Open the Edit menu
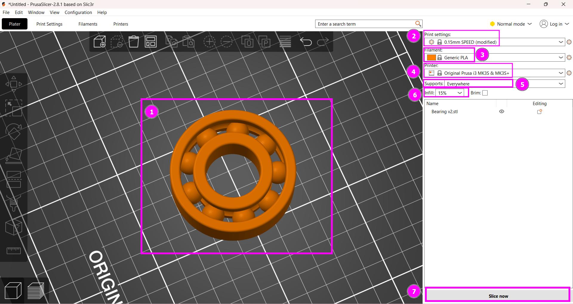Viewport: 573px width, 304px height. 19,12
